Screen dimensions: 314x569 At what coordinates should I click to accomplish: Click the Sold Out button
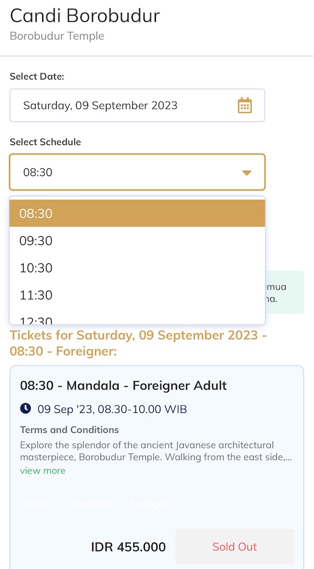[x=235, y=547]
